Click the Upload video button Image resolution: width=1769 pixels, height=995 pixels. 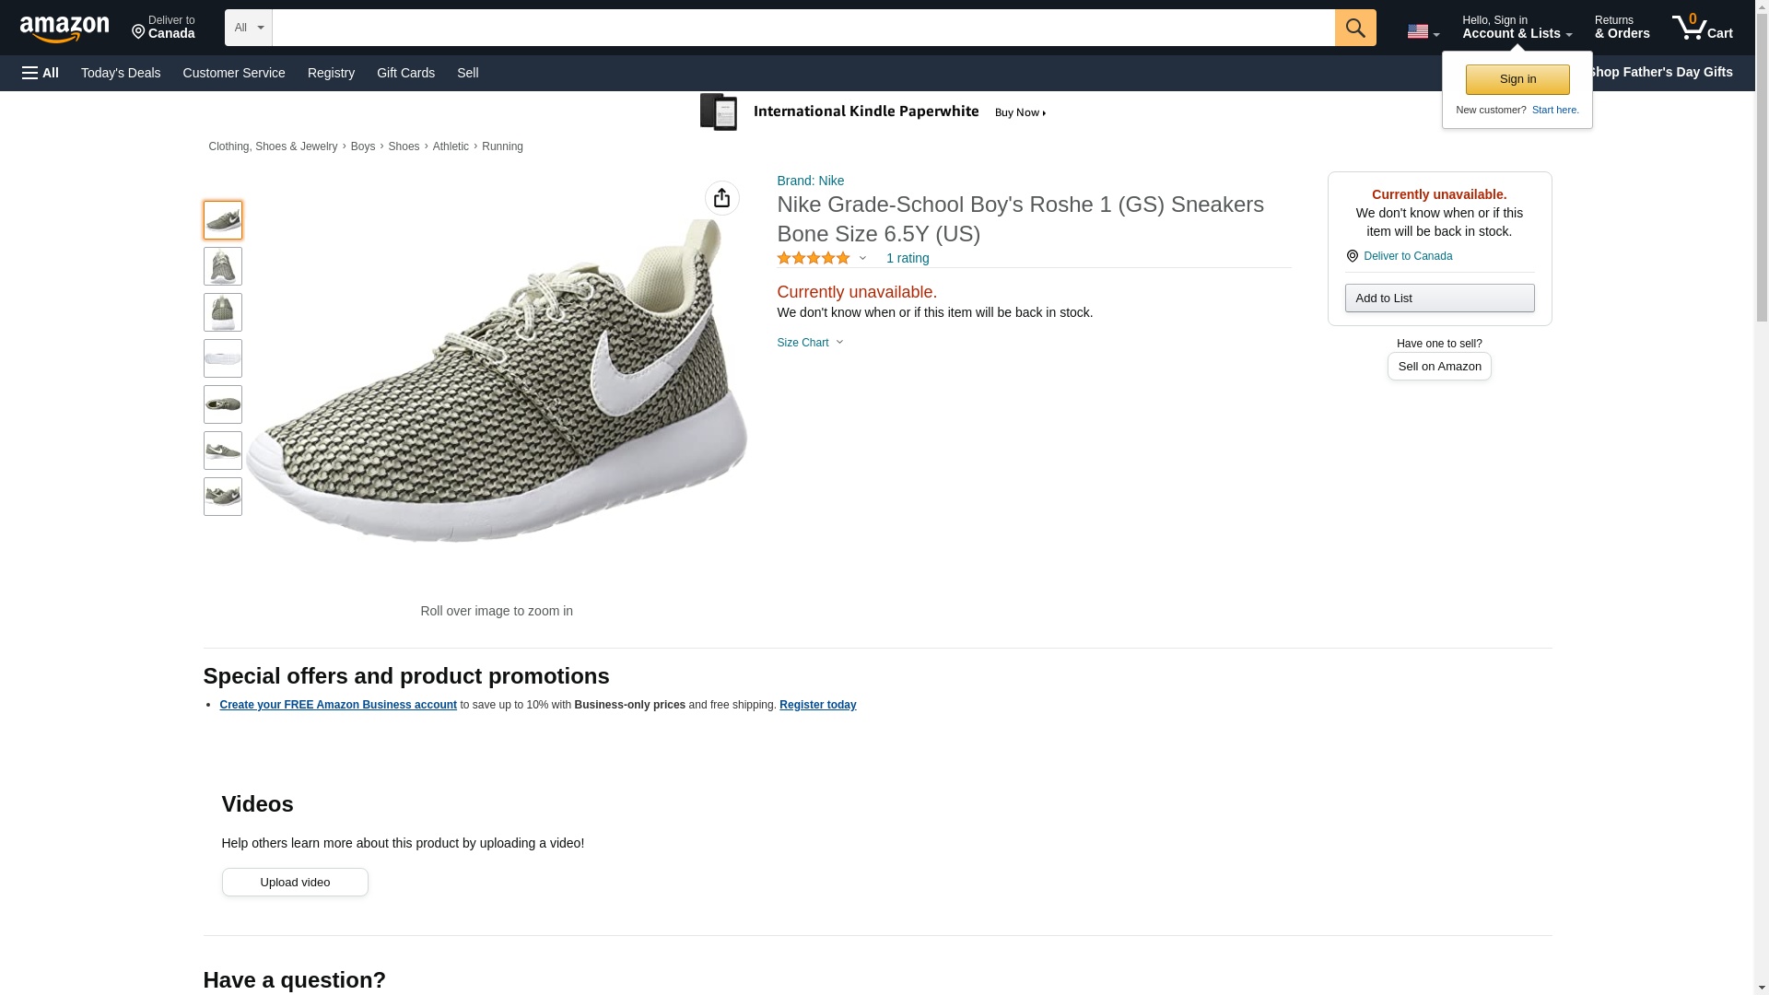point(295,882)
